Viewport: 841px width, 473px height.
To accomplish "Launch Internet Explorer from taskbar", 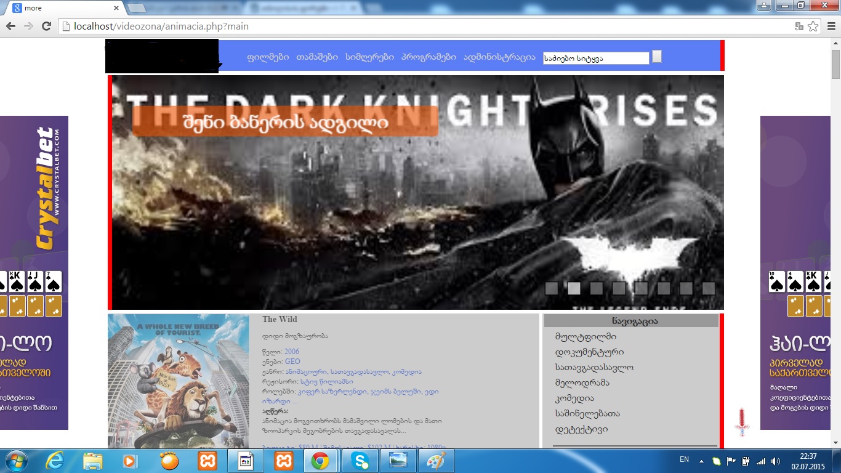I will [x=55, y=461].
